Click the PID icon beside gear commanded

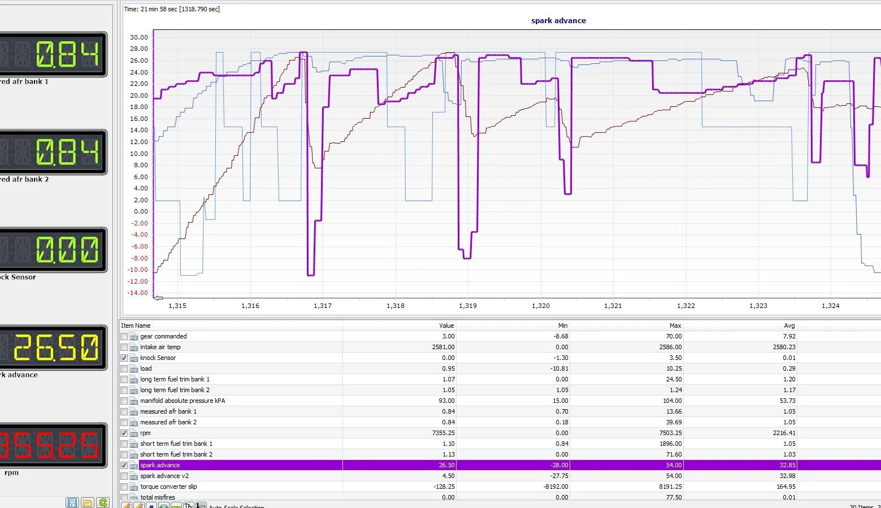coord(134,337)
